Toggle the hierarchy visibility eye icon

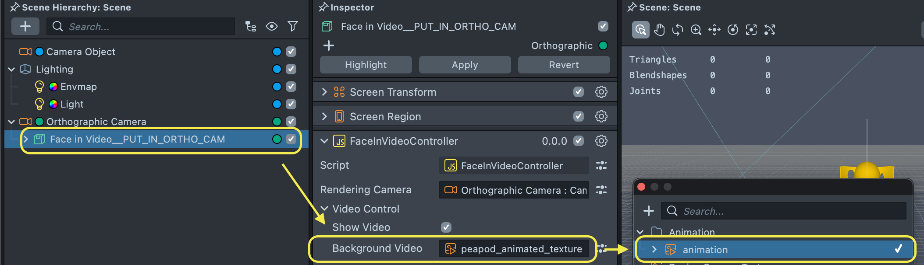272,27
